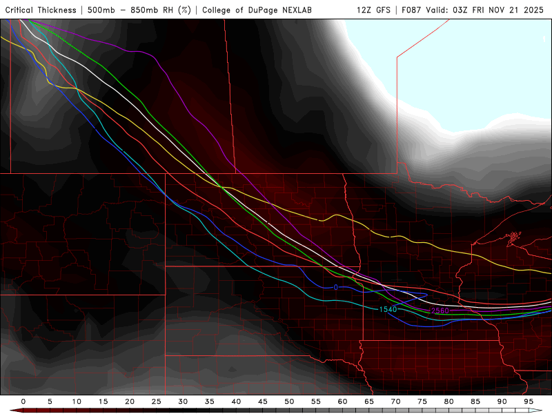Select colorbar tick label '45'
The height and width of the screenshot is (414, 552).
[x=263, y=402]
